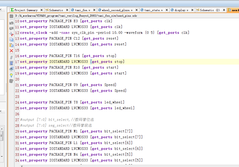
Task: Close the Schematic (2) tab
Action: point(224,10)
